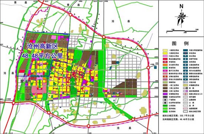
Task: Click the 粪便垃圾处理用地 legend icon
Action: point(185,73)
